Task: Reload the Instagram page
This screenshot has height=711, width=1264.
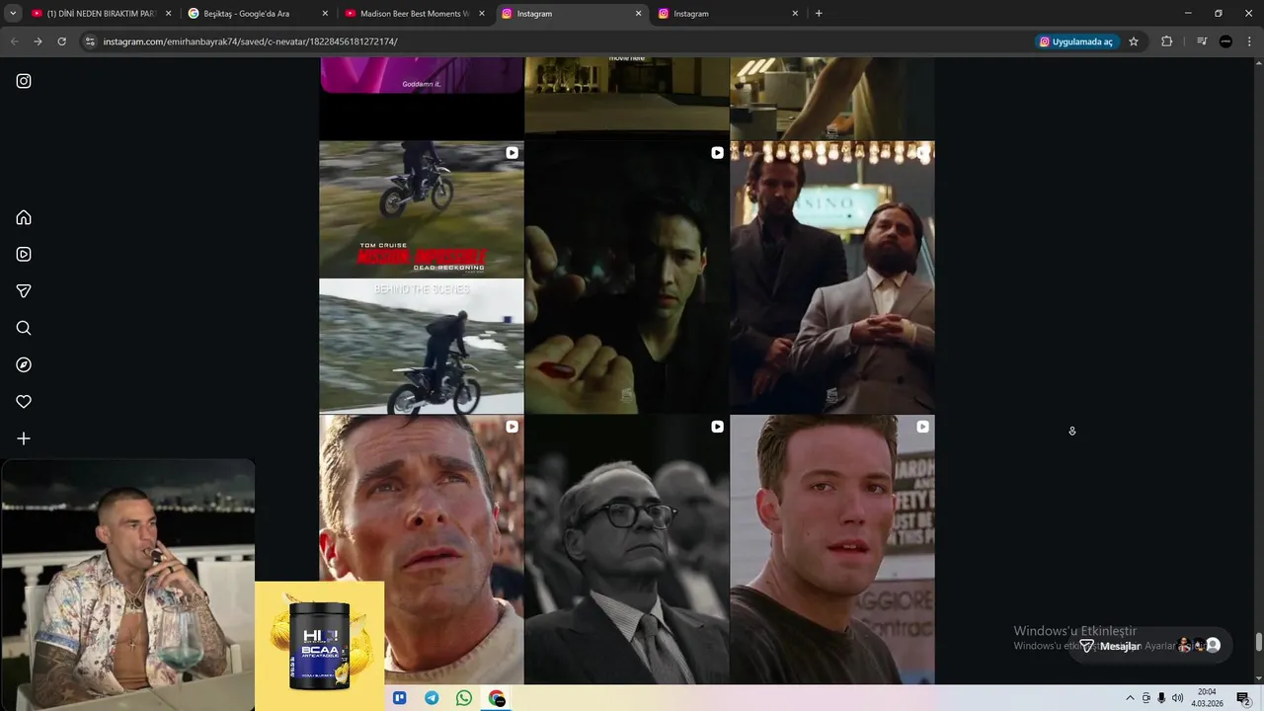Action: (x=61, y=41)
